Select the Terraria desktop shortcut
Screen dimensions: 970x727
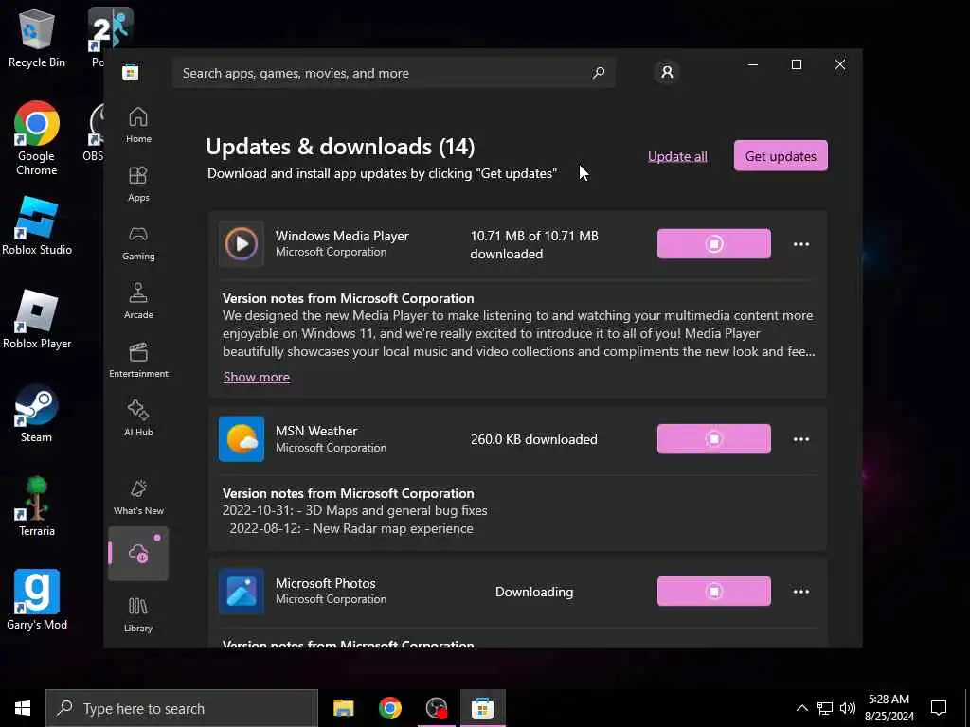[x=37, y=507]
